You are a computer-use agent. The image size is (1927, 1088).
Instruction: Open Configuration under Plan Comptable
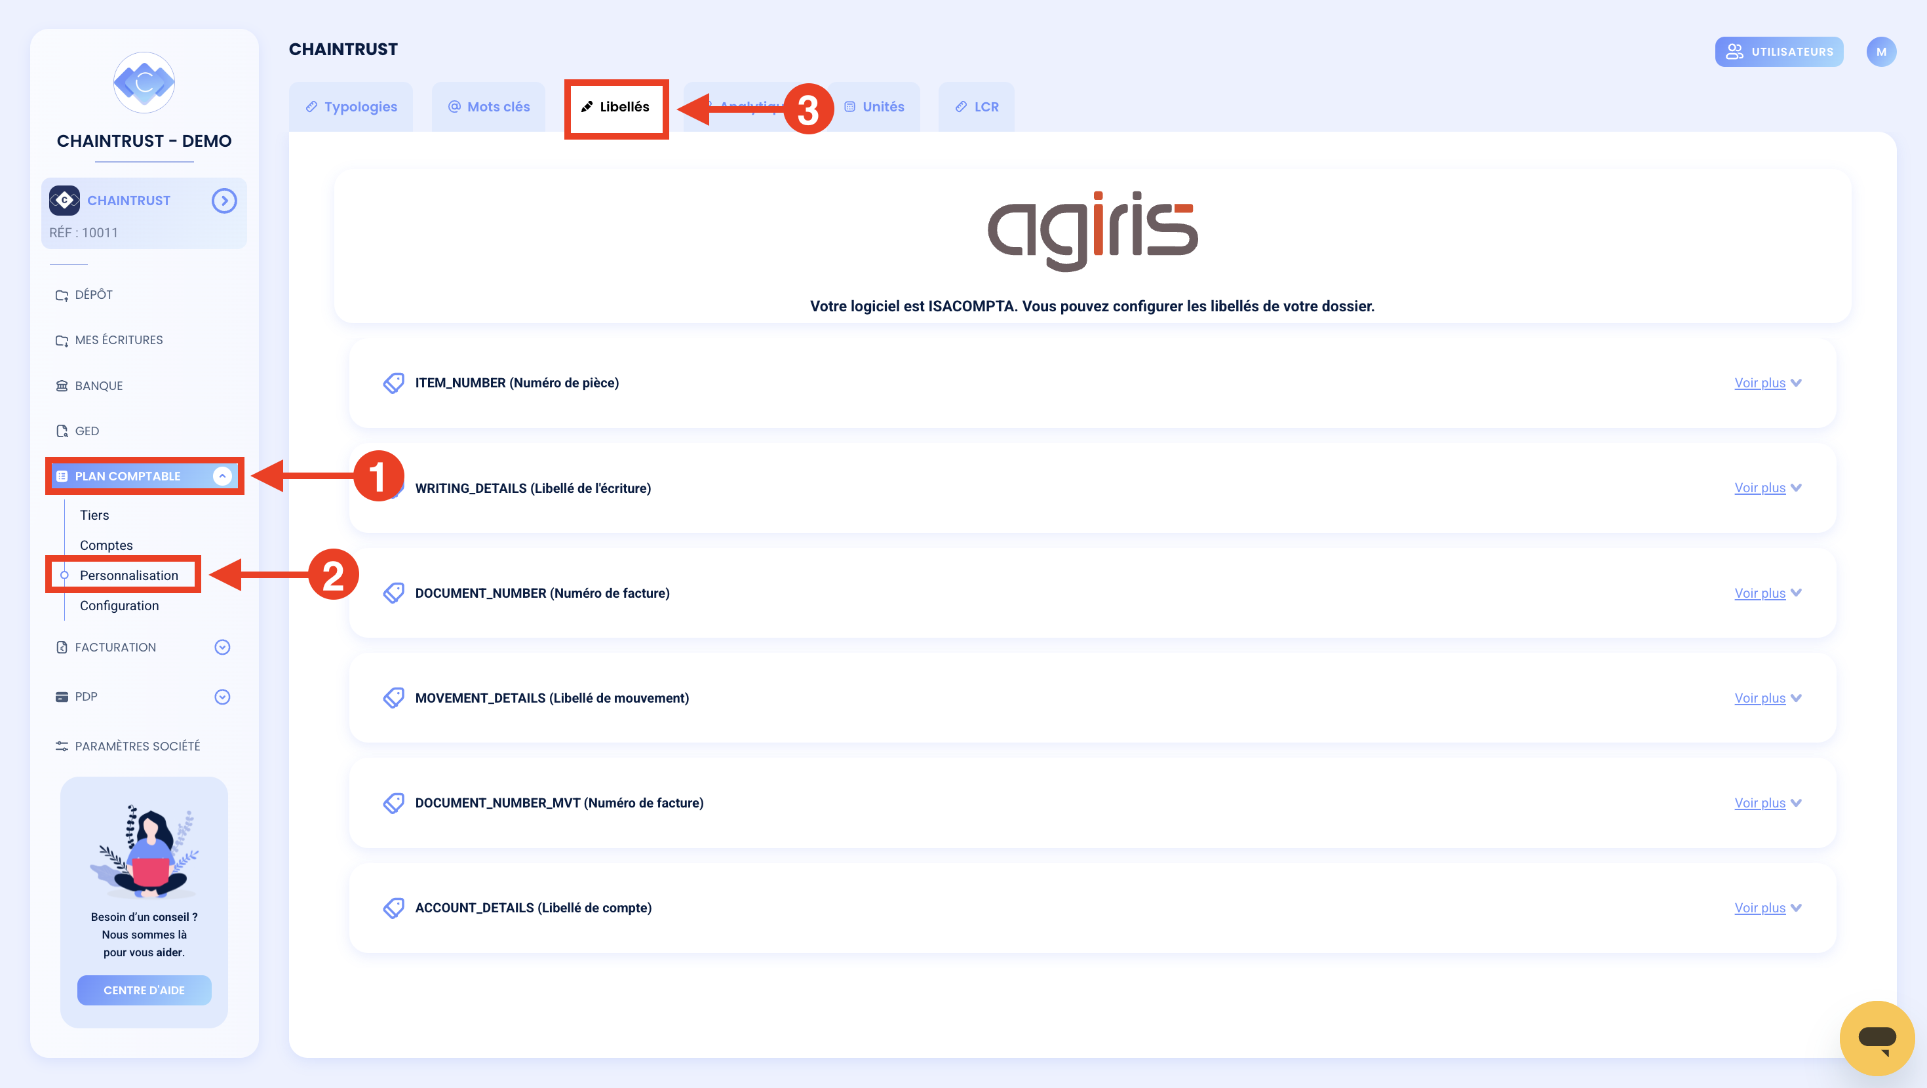(120, 606)
